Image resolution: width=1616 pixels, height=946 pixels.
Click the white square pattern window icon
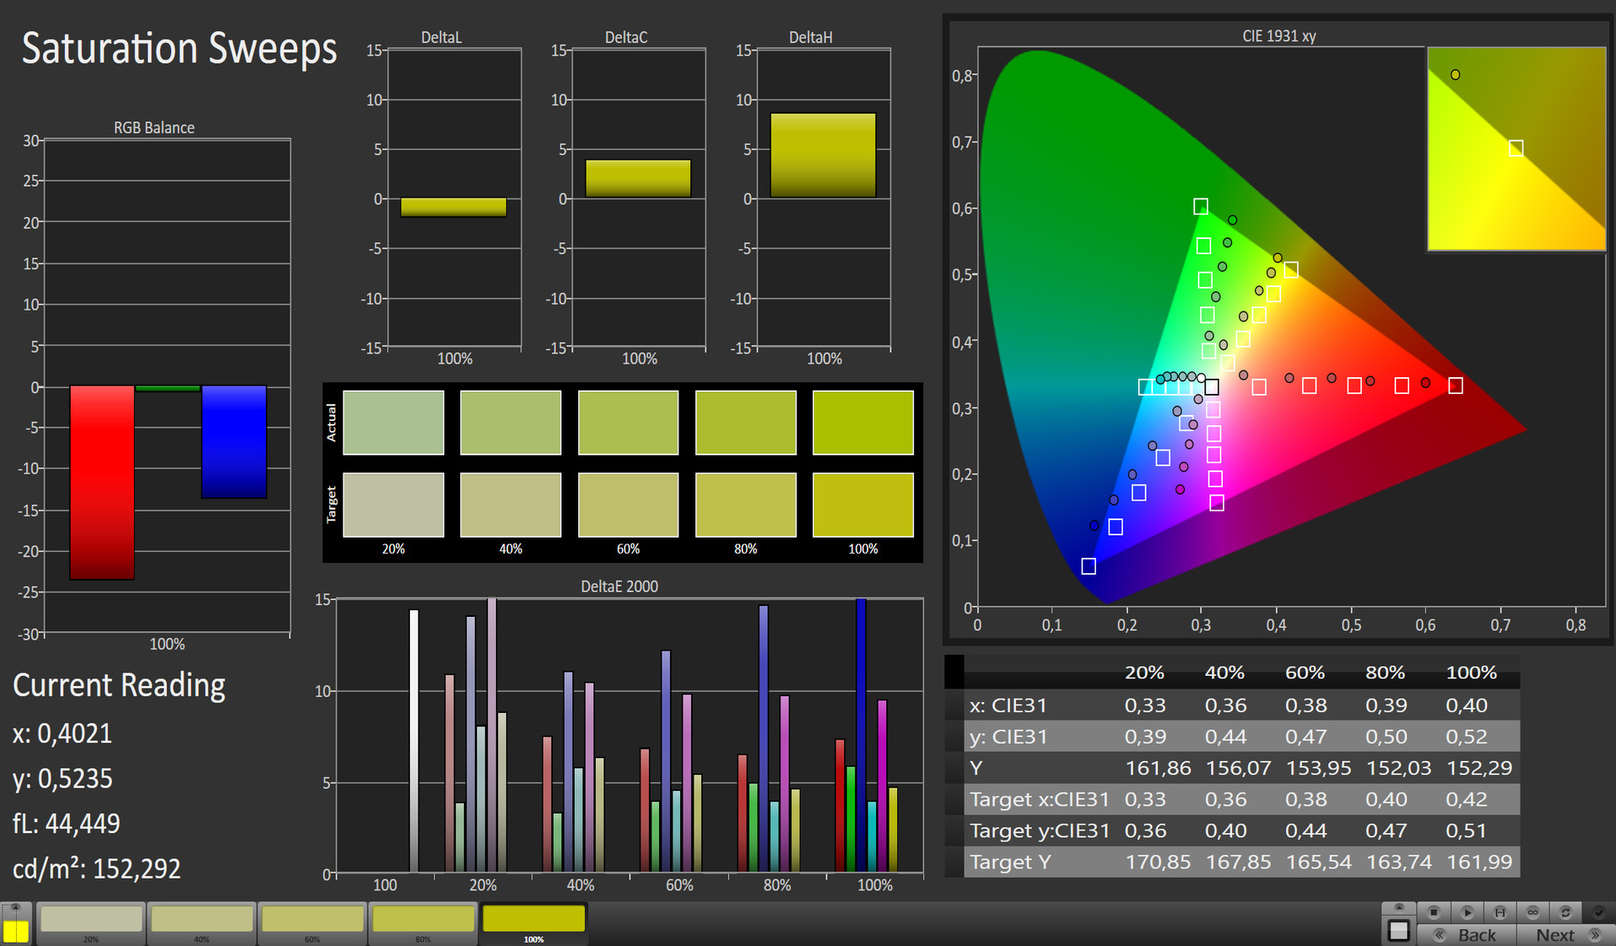tap(1399, 931)
